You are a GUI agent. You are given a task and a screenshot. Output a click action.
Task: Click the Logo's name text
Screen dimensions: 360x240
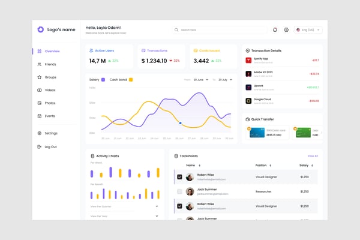pyautogui.click(x=61, y=29)
